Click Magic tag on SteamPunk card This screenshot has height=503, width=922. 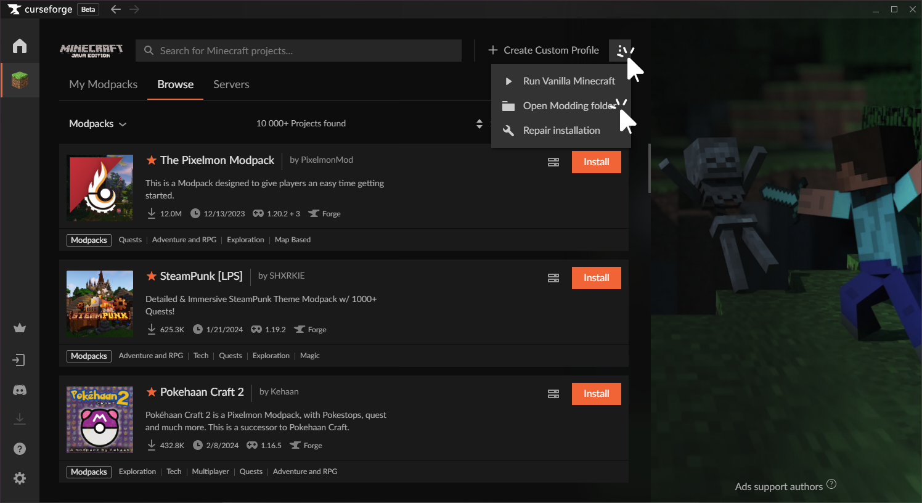point(310,356)
